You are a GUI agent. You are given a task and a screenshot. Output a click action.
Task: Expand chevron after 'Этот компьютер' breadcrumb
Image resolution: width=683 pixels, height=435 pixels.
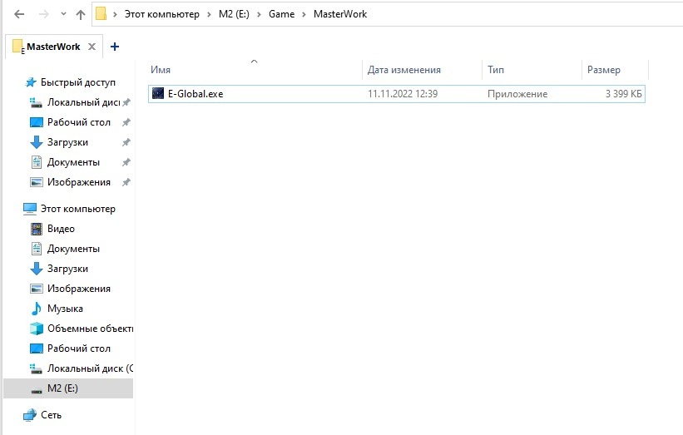(x=209, y=14)
